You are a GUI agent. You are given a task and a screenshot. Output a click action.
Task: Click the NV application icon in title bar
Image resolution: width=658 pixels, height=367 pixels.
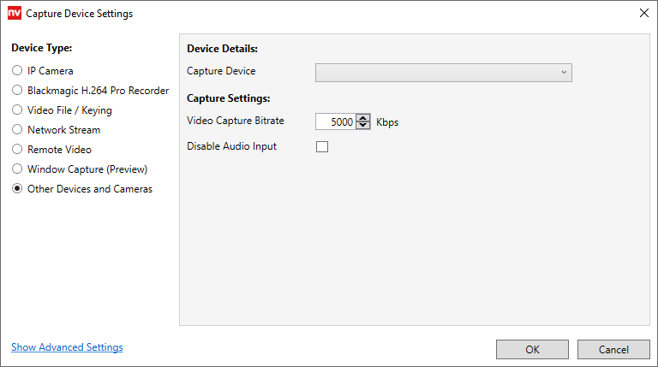(14, 14)
